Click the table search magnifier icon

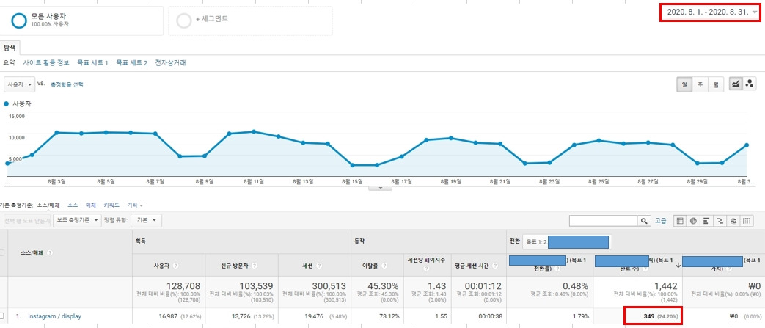(645, 221)
